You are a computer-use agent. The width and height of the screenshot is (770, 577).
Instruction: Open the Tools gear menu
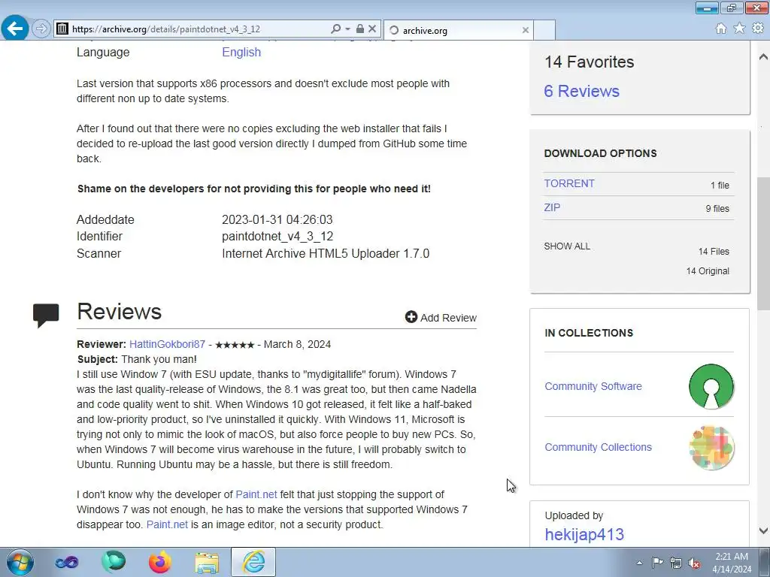(758, 29)
